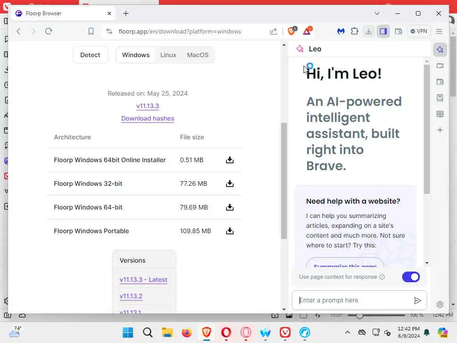Click the download page scrollbar thumb
This screenshot has height=343, width=457.
[x=284, y=181]
